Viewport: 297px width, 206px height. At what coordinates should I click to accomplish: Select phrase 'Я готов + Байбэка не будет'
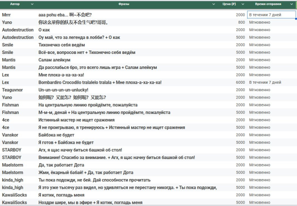[66, 142]
